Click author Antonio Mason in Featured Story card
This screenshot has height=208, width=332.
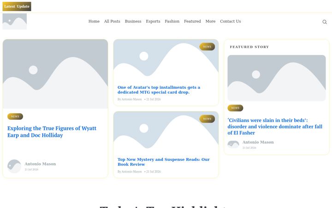click(x=258, y=142)
